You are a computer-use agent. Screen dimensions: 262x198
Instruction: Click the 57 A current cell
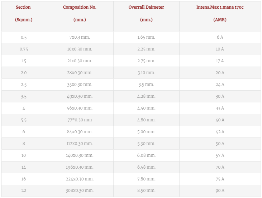pyautogui.click(x=220, y=155)
